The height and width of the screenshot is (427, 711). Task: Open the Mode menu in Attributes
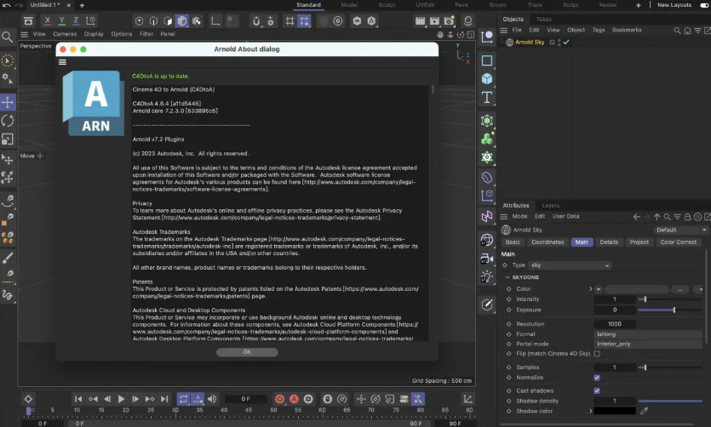point(519,216)
